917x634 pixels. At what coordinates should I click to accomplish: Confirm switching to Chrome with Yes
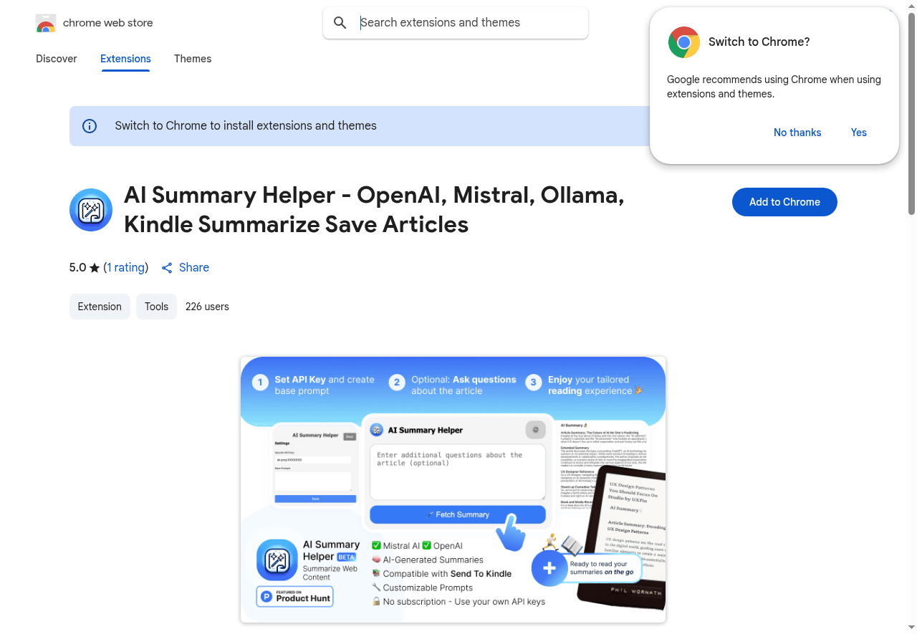[x=858, y=133]
